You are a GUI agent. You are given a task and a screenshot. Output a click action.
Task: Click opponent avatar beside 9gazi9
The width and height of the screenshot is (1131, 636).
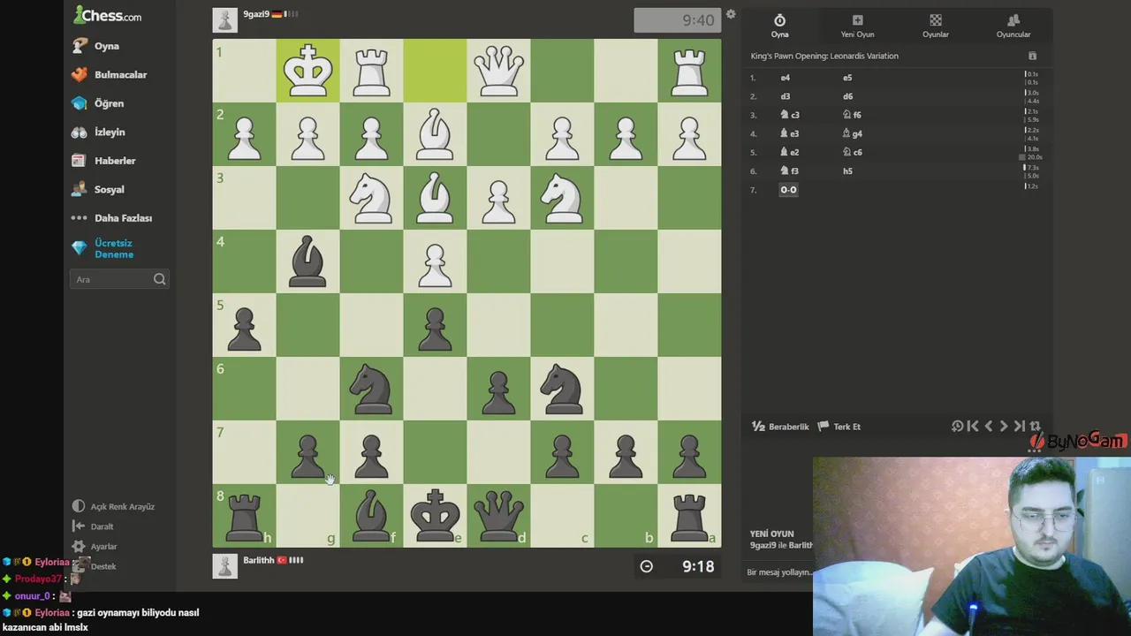[x=225, y=20]
